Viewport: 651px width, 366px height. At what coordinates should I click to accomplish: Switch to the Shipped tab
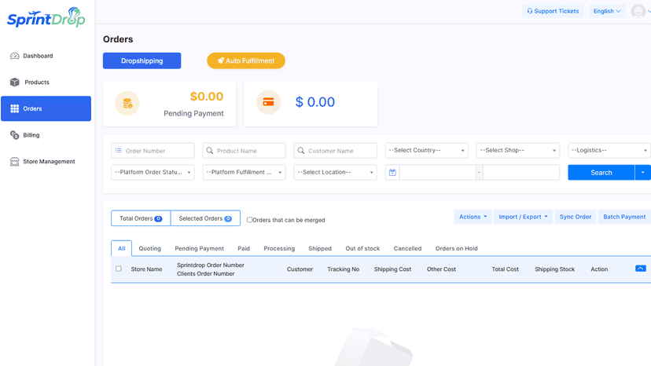pos(320,248)
